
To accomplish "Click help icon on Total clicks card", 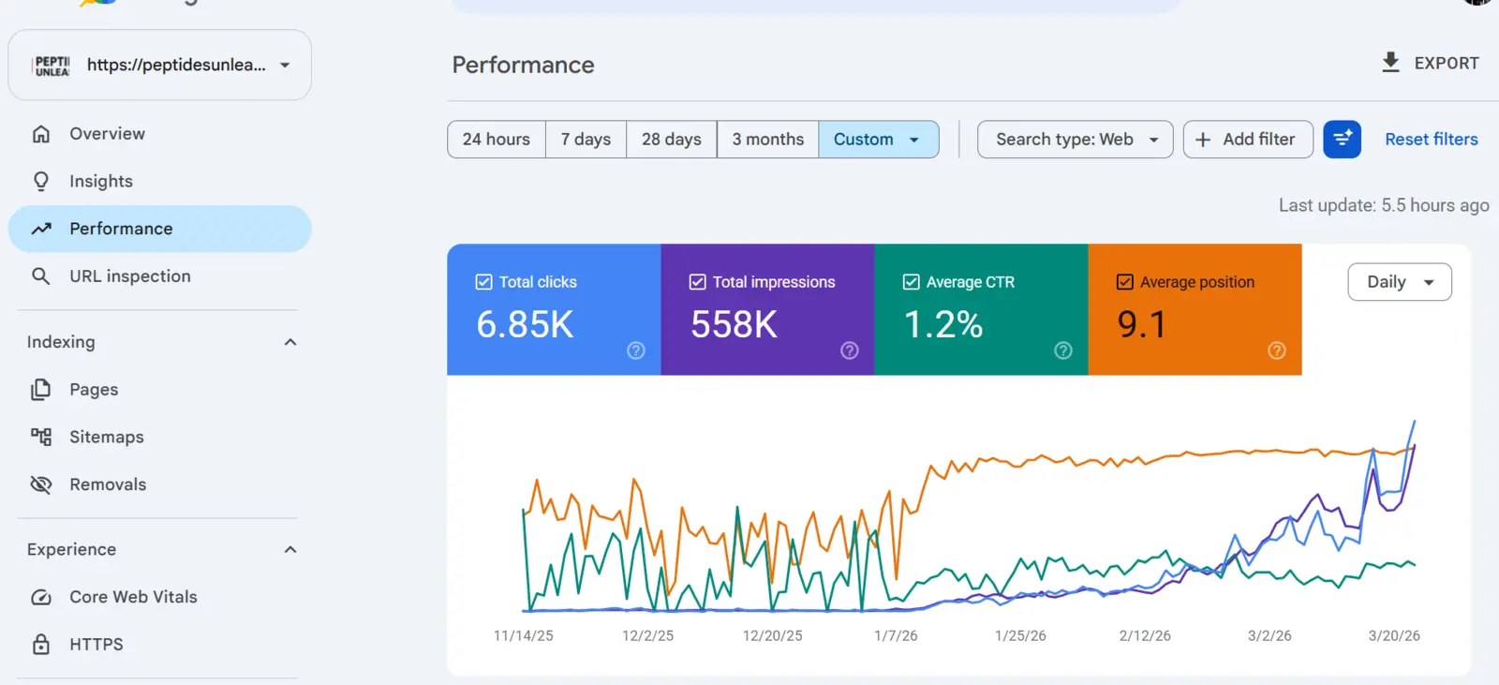I will 636,350.
